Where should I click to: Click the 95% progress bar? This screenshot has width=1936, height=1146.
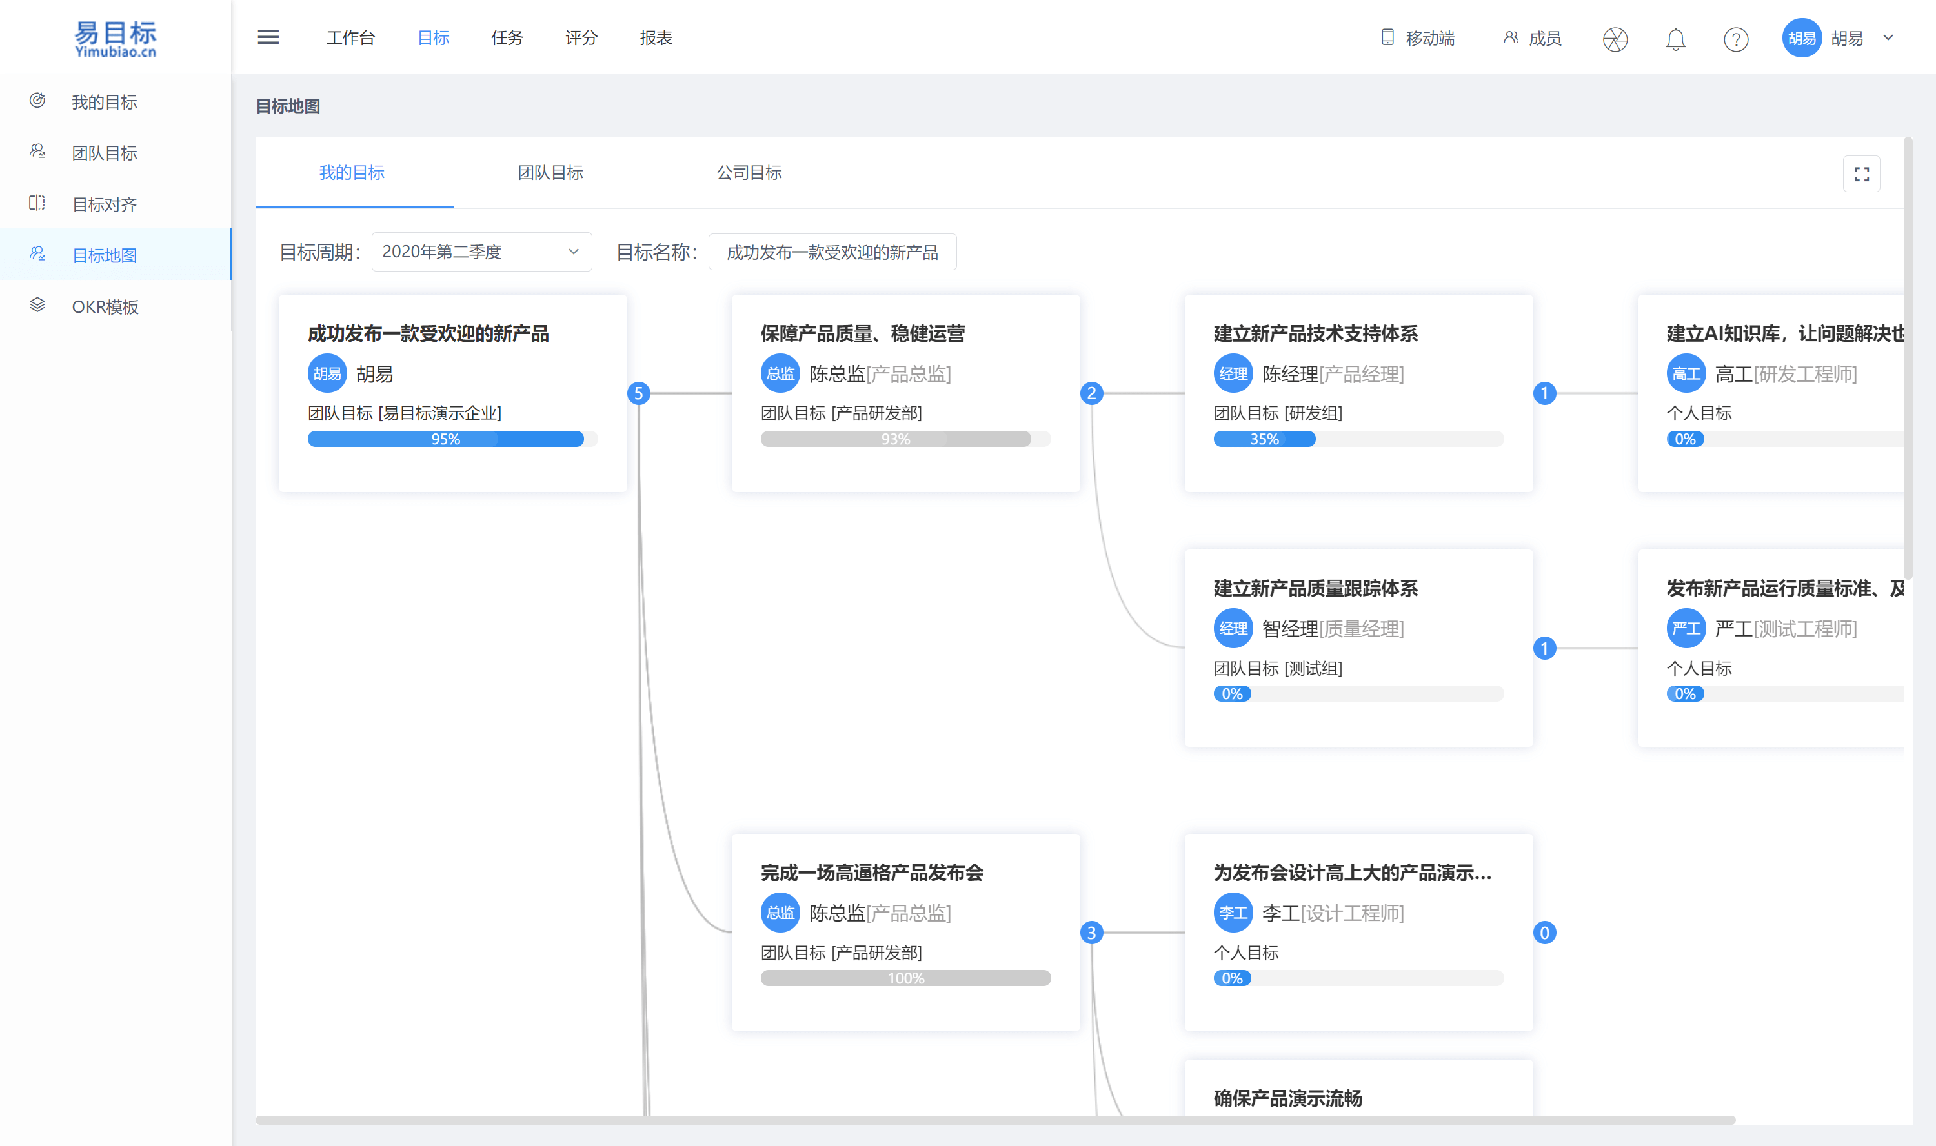pyautogui.click(x=452, y=439)
